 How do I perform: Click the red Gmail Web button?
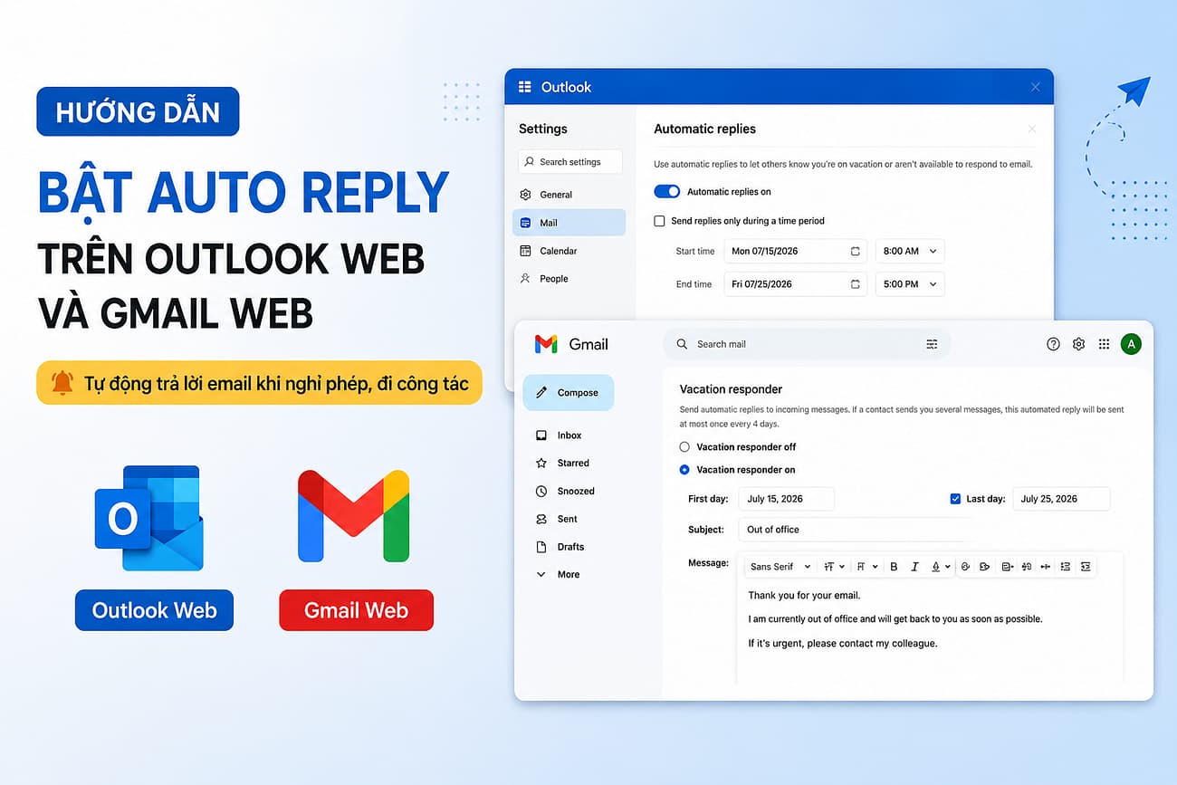pos(356,610)
